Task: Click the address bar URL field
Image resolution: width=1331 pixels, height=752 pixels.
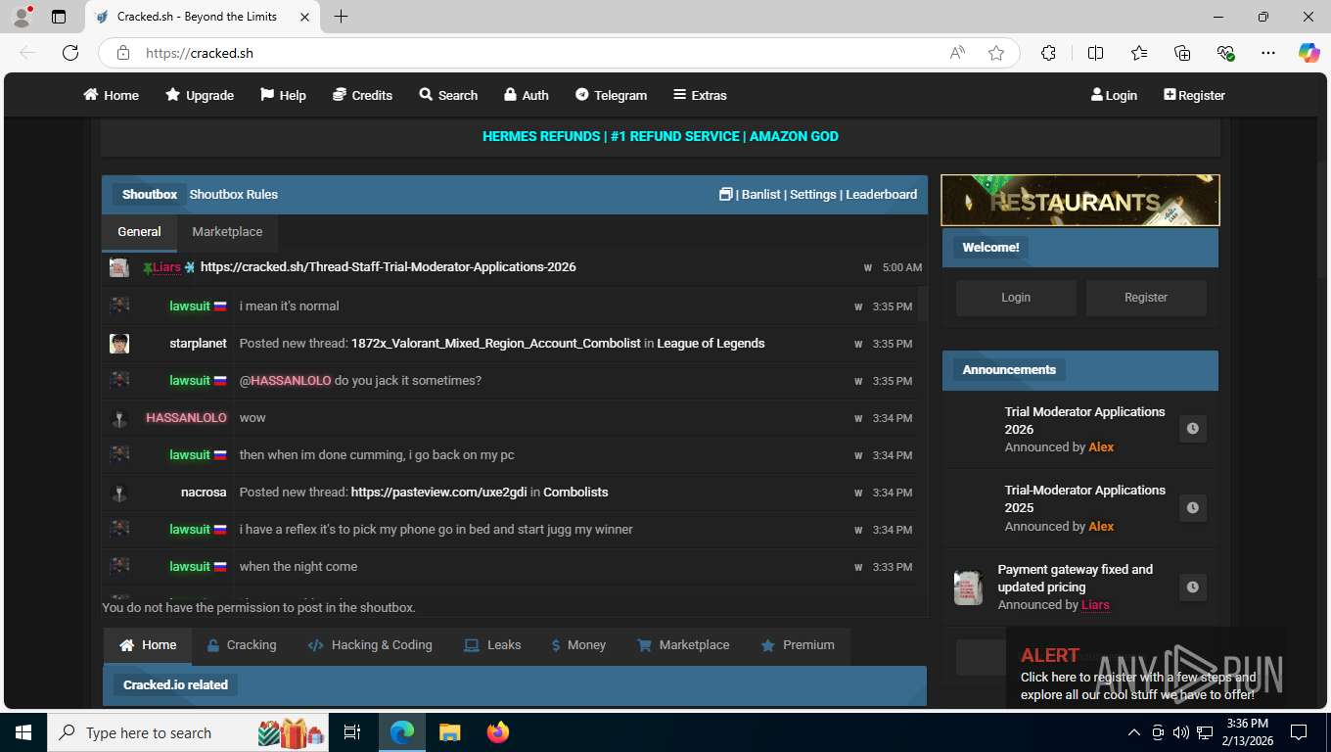Action: click(538, 53)
